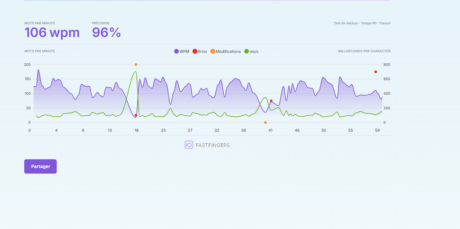Select the orange modification dot at 200
460x229 pixels.
click(136, 65)
